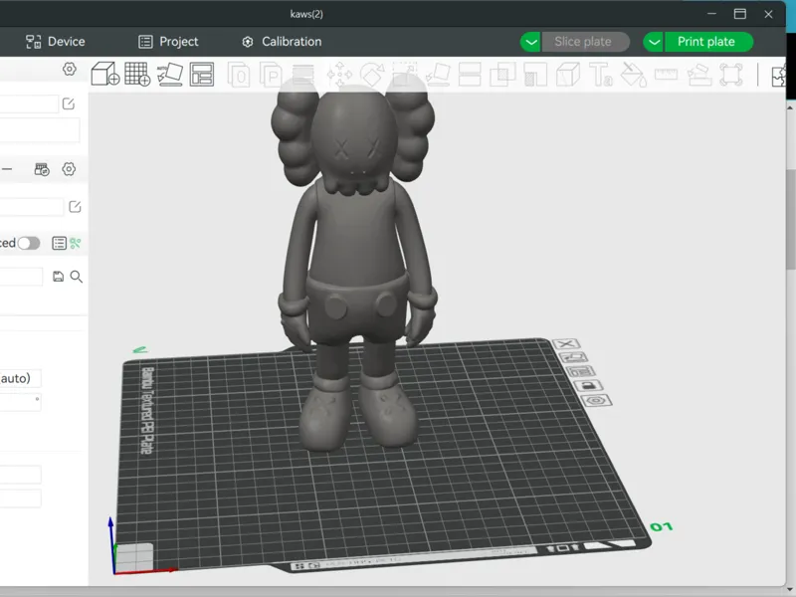Screen dimensions: 796x597
Task: Toggle the plate lock icon
Action: coord(589,385)
